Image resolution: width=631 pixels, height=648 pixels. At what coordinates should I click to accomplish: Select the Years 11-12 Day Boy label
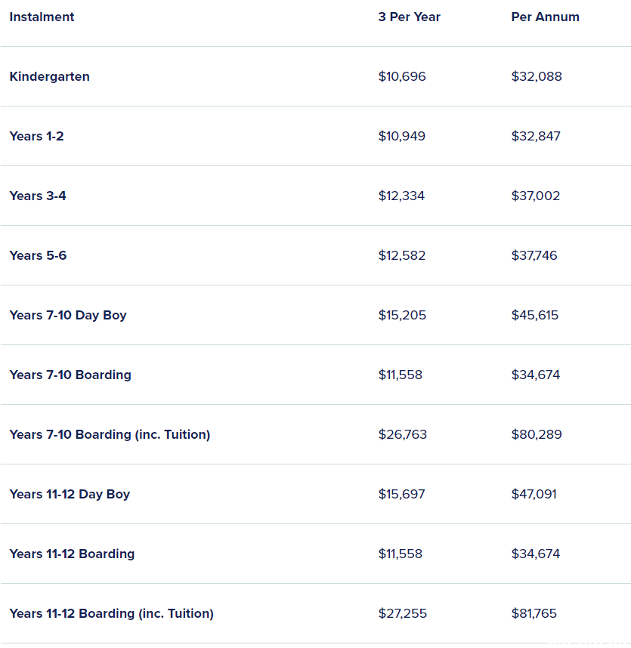(70, 494)
